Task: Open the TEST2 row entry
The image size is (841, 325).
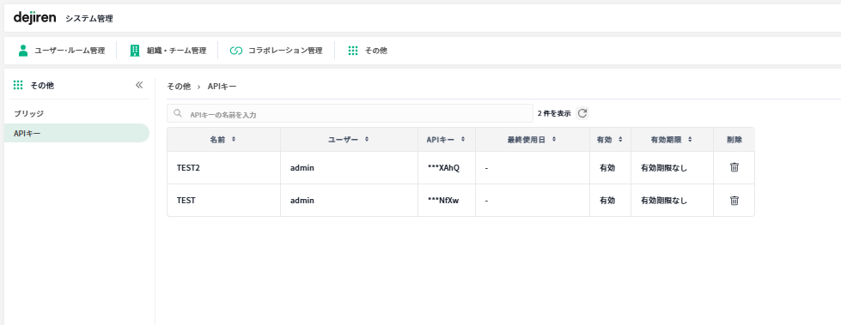Action: pyautogui.click(x=460, y=167)
